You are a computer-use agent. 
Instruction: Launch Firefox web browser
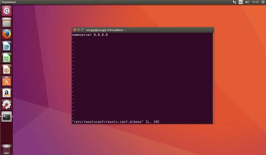click(x=6, y=34)
